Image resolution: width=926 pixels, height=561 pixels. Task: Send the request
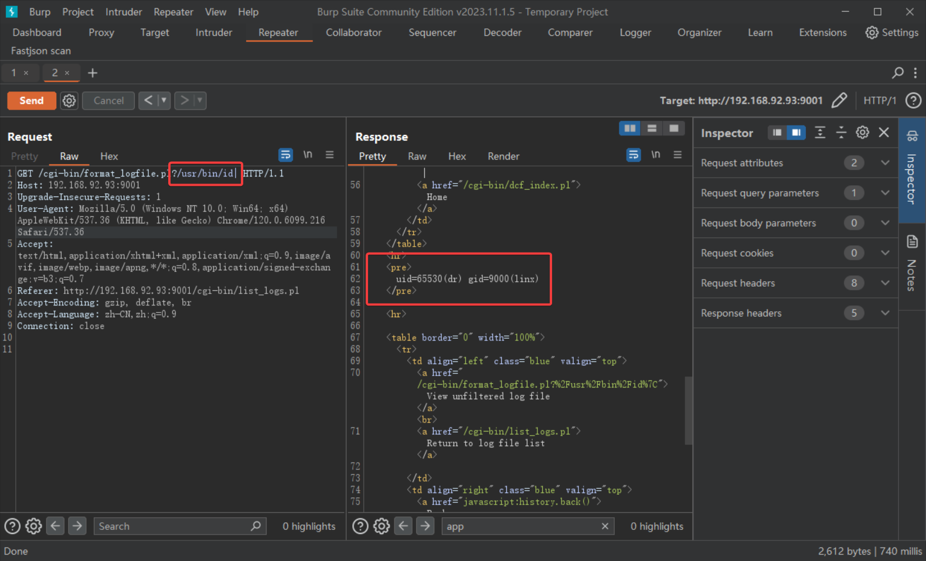[32, 101]
